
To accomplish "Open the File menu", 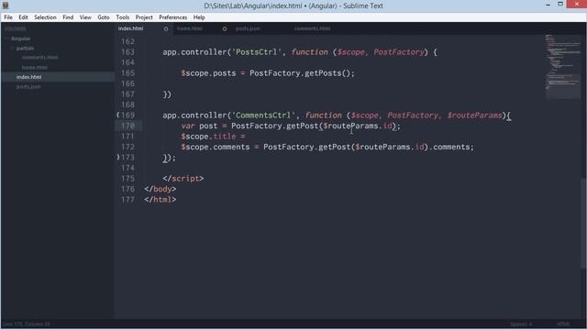I will 8,17.
